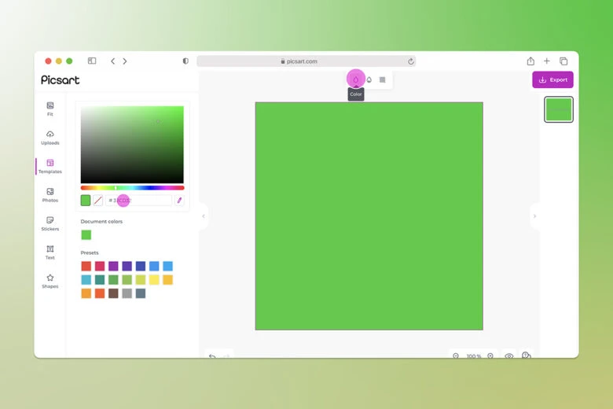This screenshot has height=409, width=613.
Task: Open the Shapes panel
Action: (x=50, y=281)
